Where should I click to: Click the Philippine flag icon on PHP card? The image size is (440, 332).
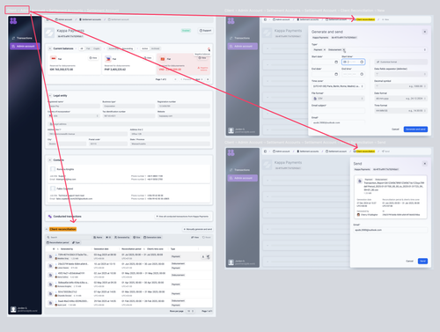point(108,59)
